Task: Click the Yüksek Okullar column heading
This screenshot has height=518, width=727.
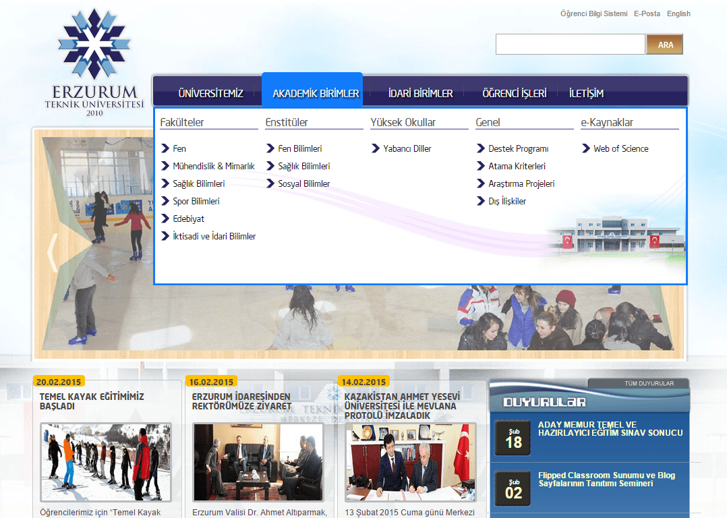Action: [x=403, y=123]
